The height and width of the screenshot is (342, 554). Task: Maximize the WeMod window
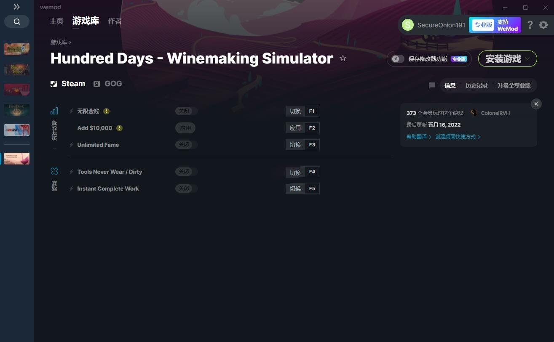point(525,8)
